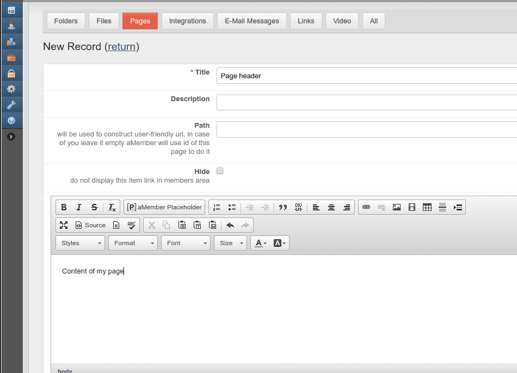
Task: Click the Title input field
Action: pyautogui.click(x=367, y=76)
